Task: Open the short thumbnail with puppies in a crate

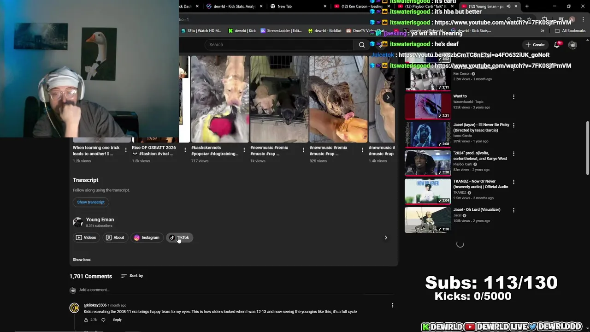Action: click(x=279, y=99)
